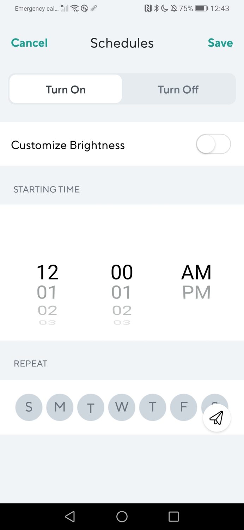Cancel the schedule editing
This screenshot has width=244, height=530.
tap(29, 43)
